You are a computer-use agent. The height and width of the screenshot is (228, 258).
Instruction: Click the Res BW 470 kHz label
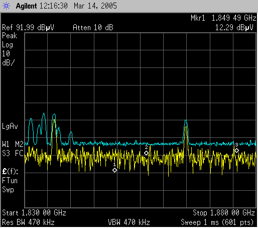tap(28, 222)
